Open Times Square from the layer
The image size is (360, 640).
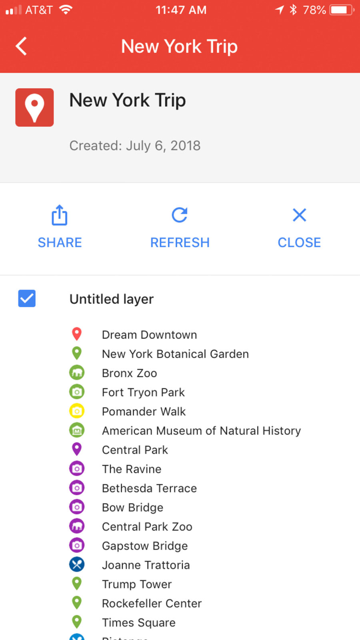(x=138, y=623)
